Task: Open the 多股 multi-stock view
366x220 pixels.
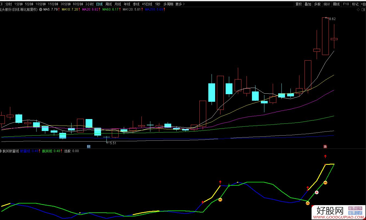Action: pos(318,4)
